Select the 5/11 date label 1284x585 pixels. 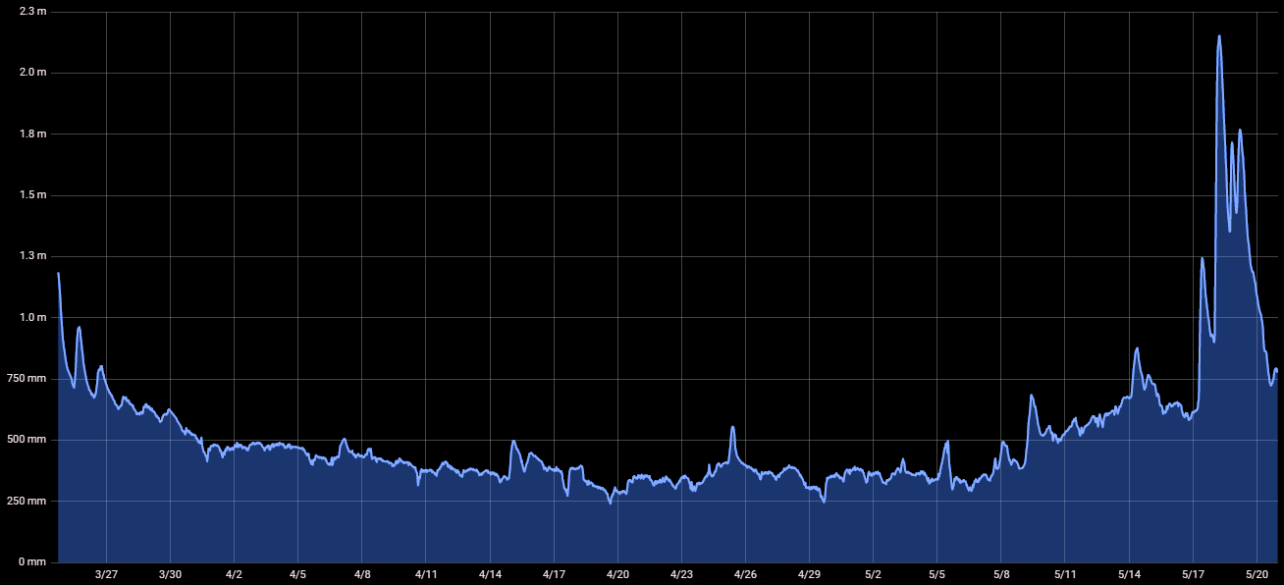click(1065, 574)
